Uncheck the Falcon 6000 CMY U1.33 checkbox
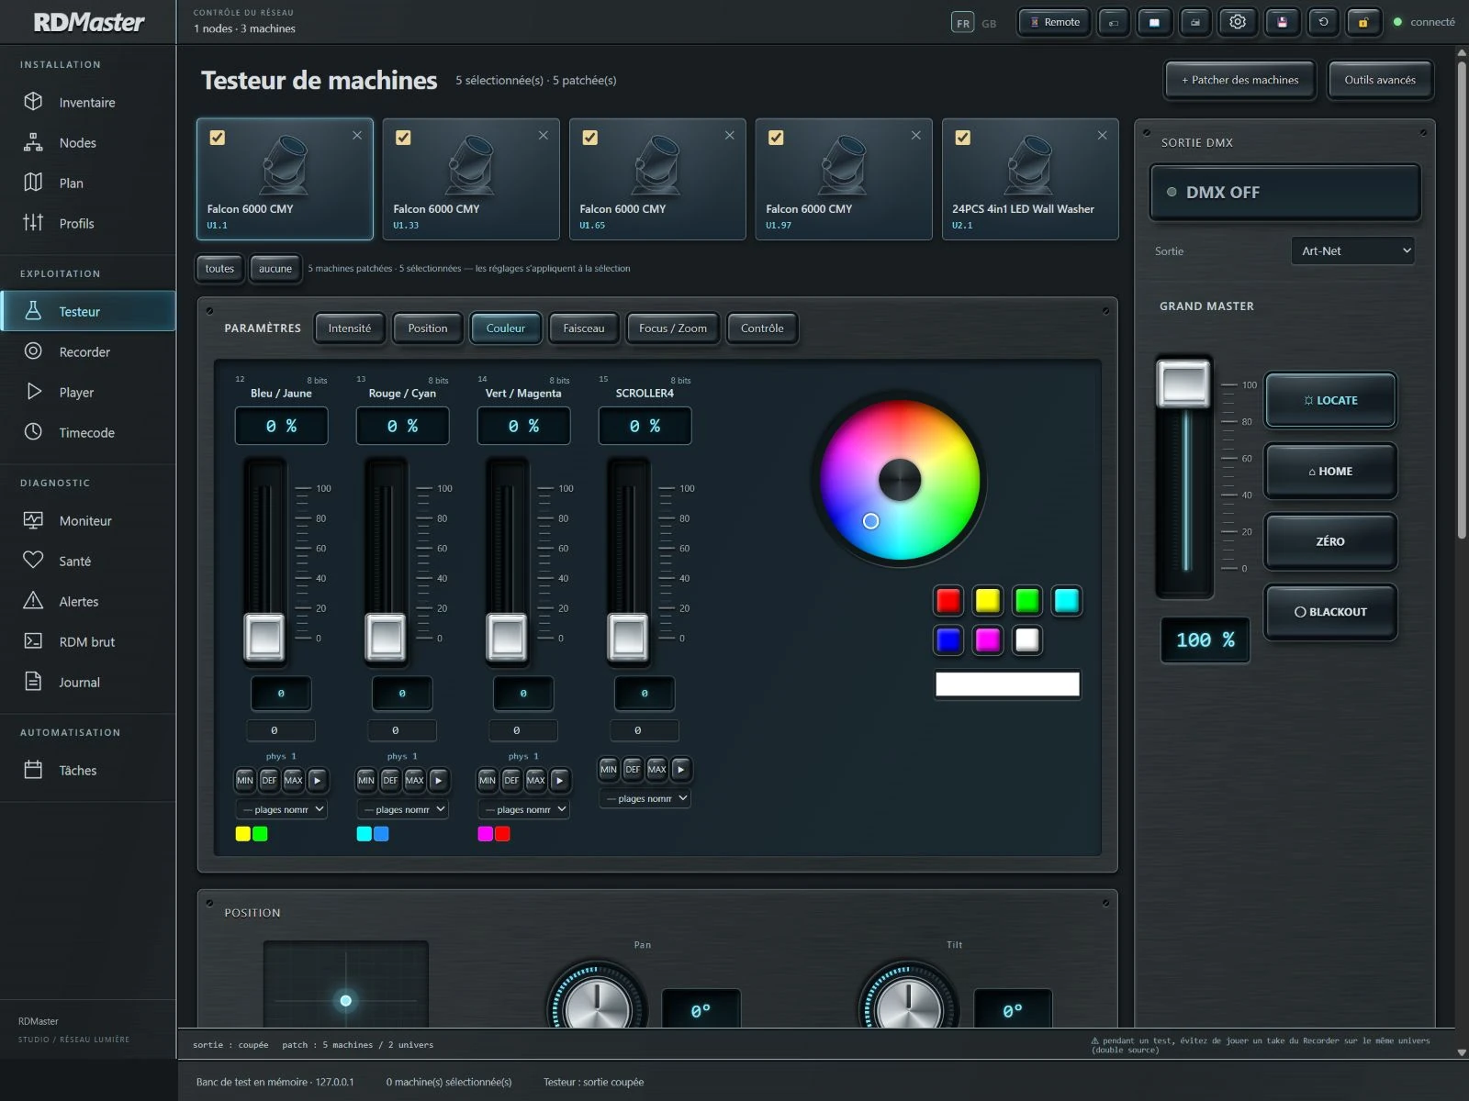 [x=403, y=138]
